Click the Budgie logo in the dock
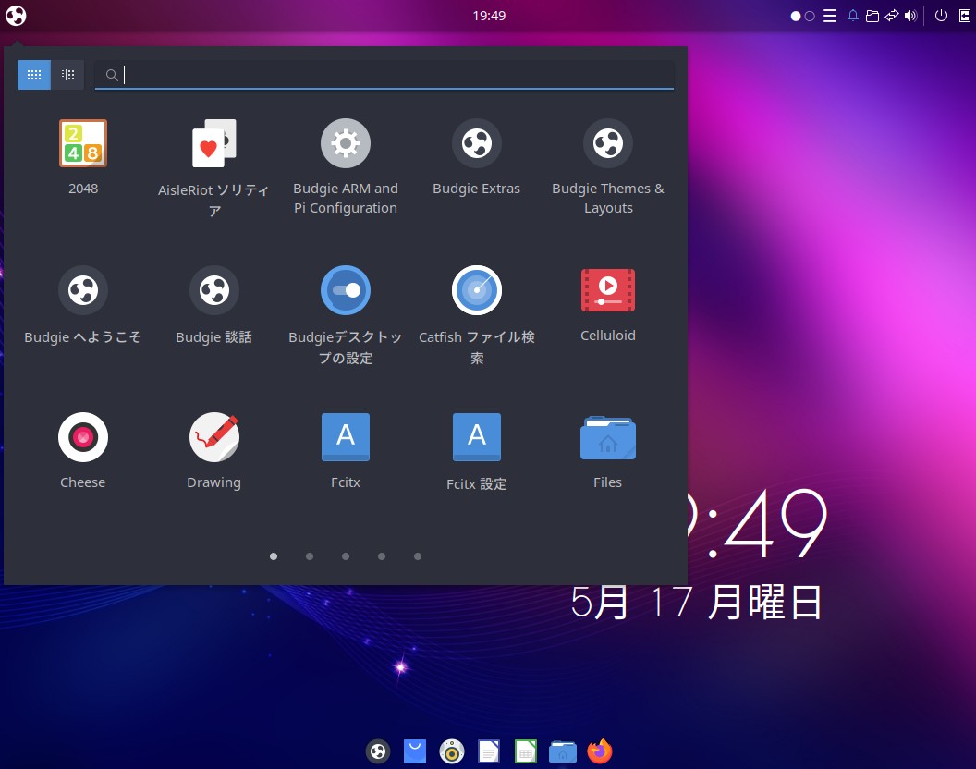 pyautogui.click(x=378, y=751)
